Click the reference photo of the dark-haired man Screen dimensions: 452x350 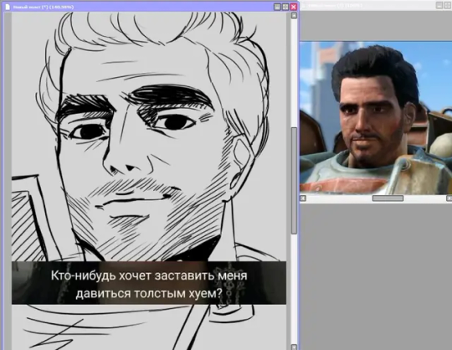[x=376, y=118]
